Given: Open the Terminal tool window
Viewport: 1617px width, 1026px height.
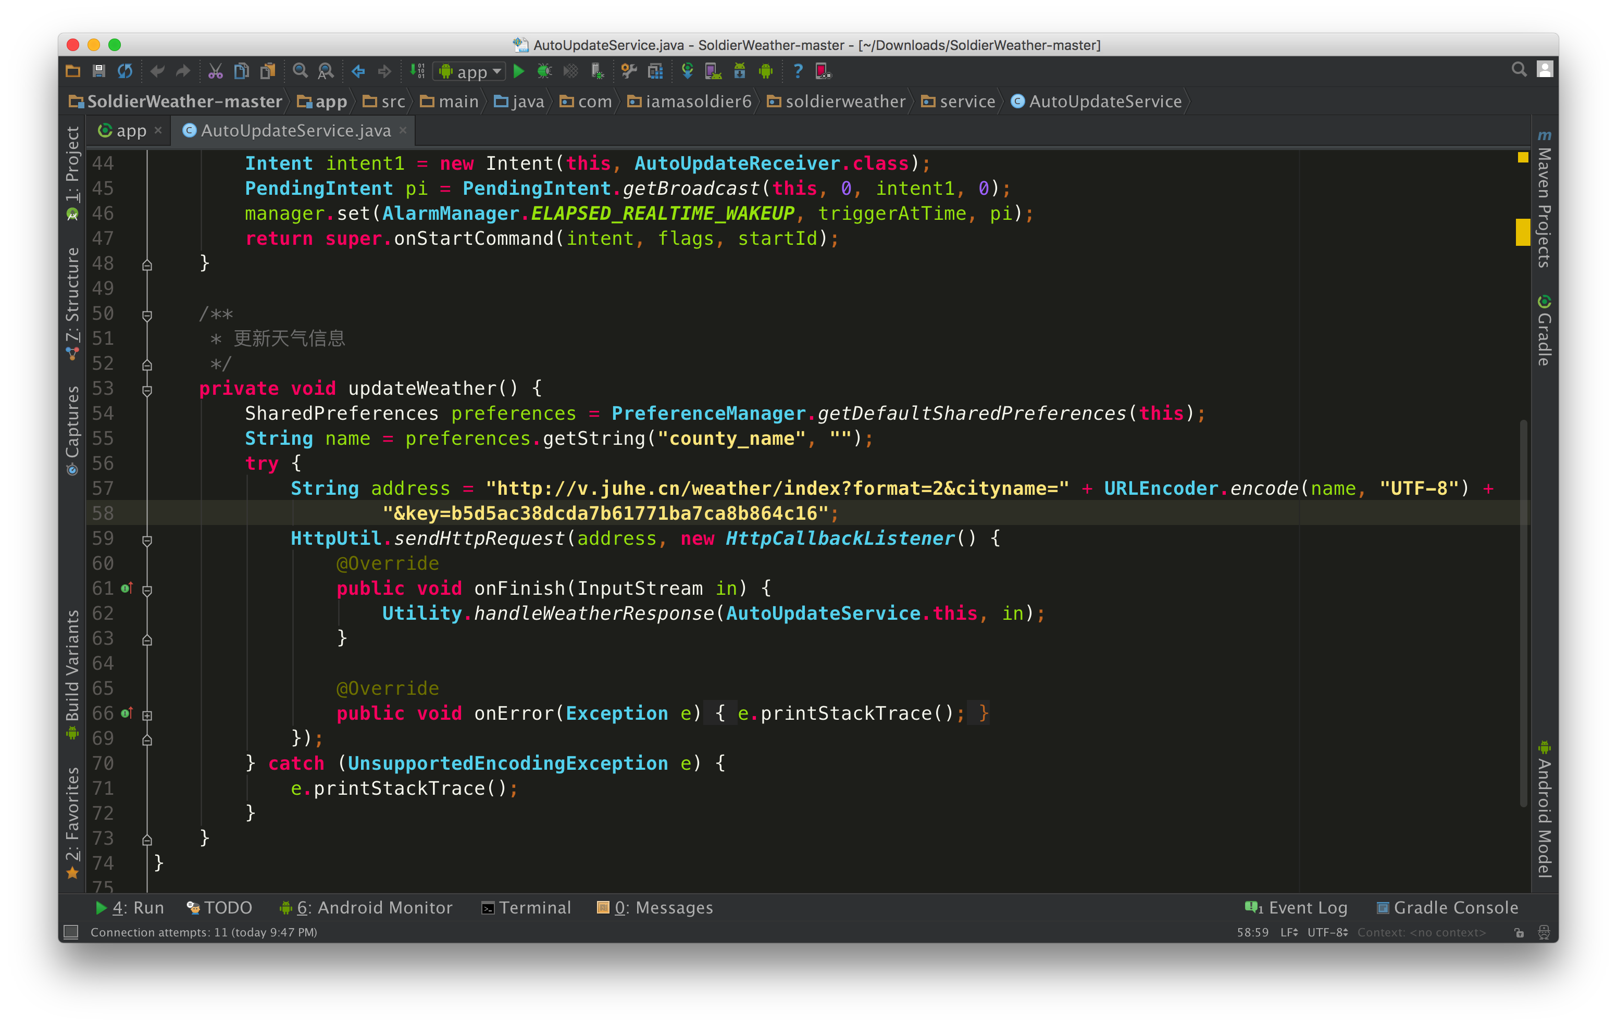Looking at the screenshot, I should pos(526,907).
